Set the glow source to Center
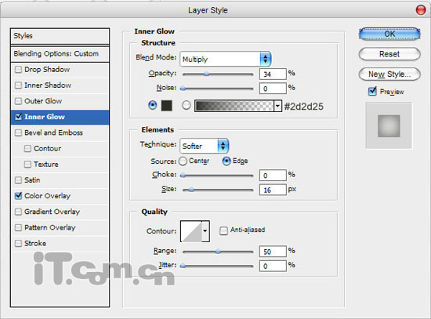This screenshot has height=319, width=431. 183,161
